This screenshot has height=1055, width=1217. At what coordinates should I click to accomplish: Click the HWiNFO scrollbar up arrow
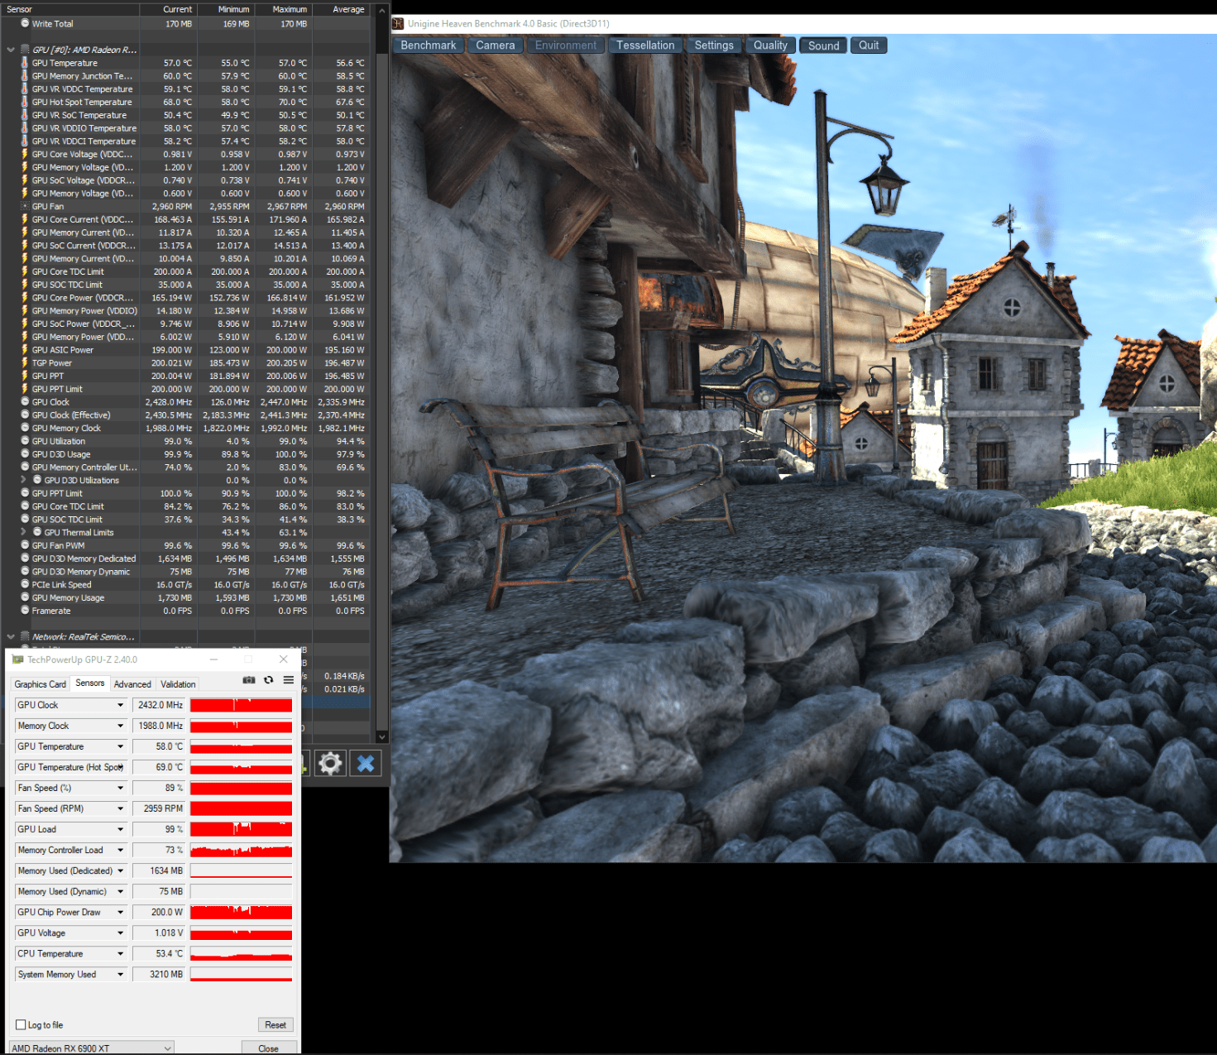[381, 10]
